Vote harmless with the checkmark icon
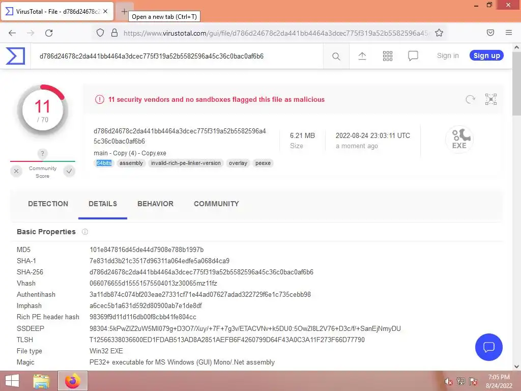Screen dimensions: 521x391 tap(69, 171)
